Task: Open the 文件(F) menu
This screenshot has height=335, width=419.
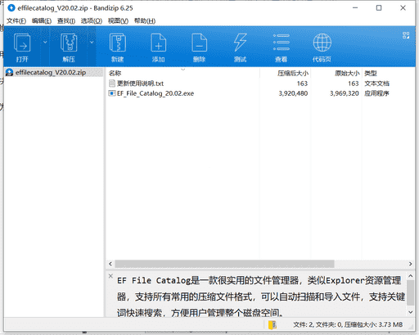Action: click(16, 20)
